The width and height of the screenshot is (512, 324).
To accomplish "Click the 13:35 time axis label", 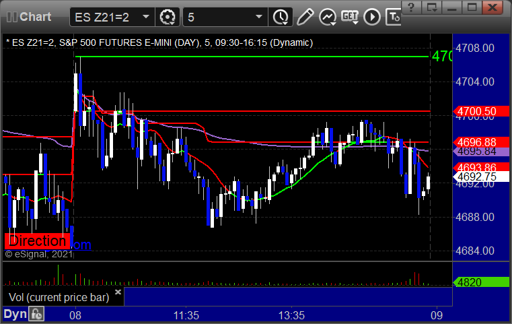I will pos(291,315).
